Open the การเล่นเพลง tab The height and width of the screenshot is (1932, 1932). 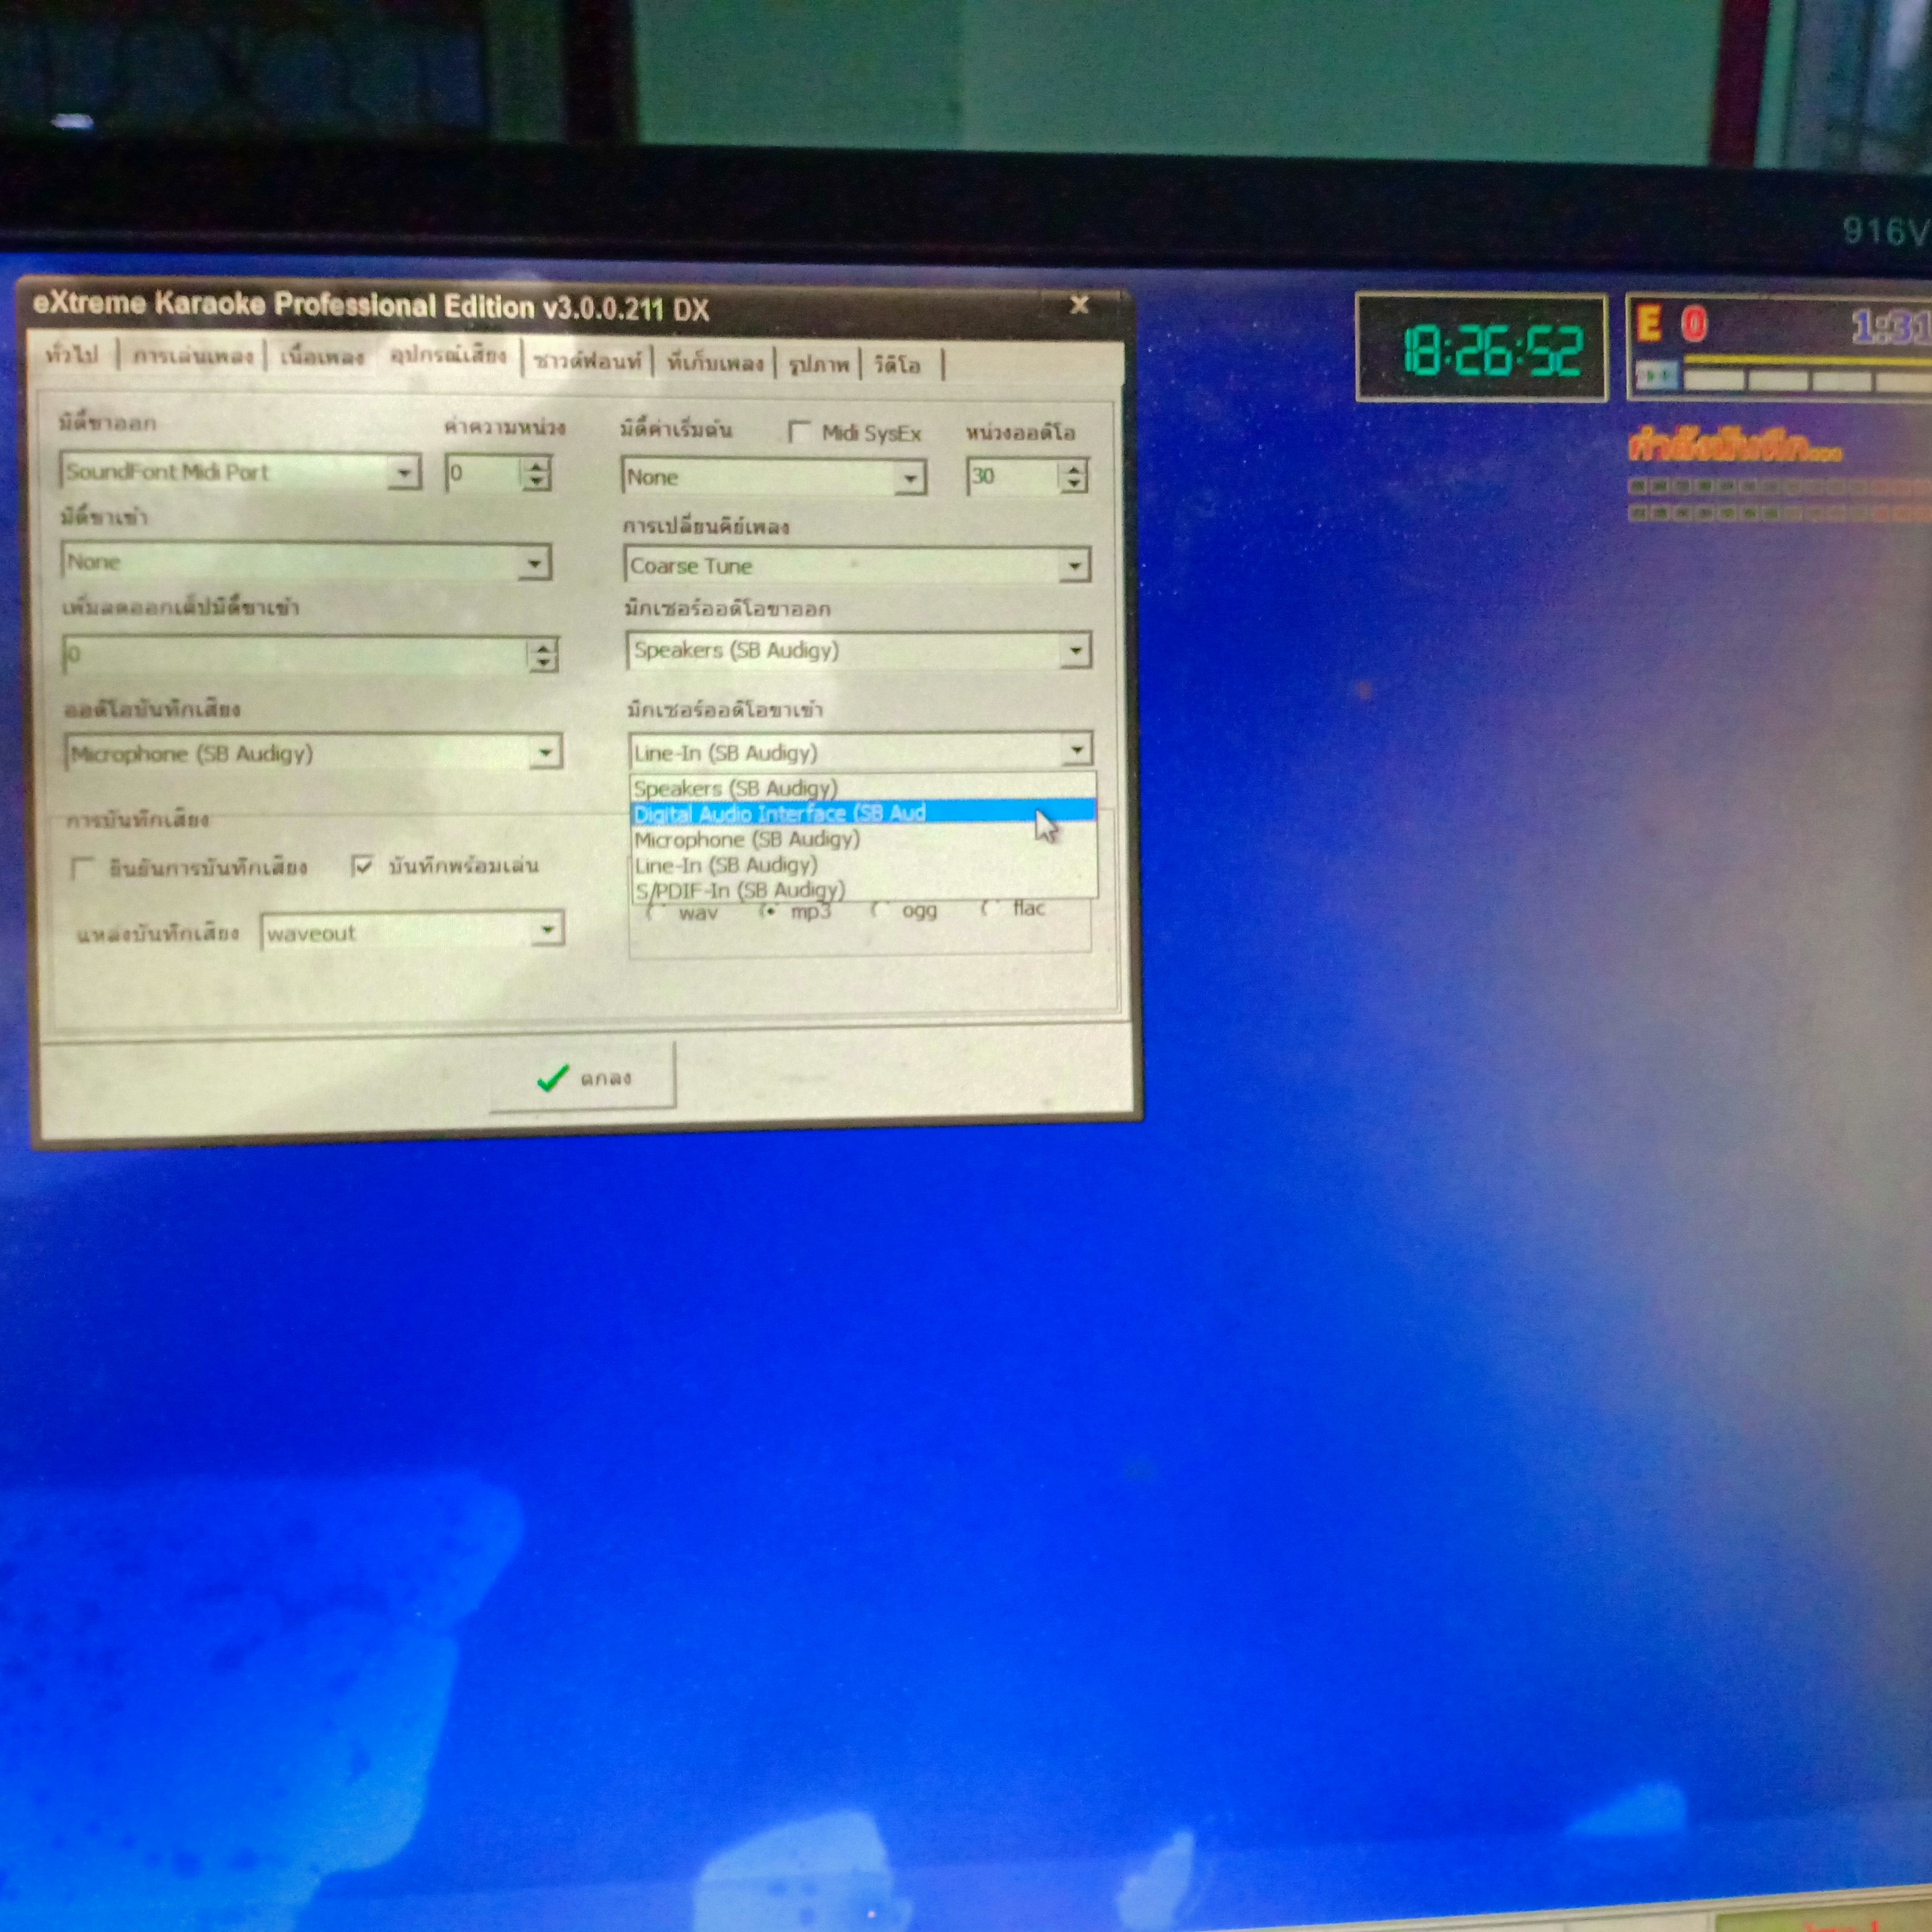(193, 356)
